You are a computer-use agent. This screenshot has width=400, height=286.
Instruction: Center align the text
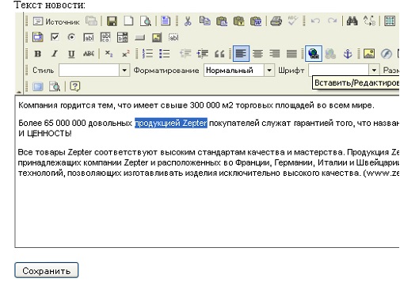click(257, 54)
